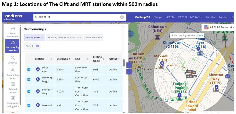This screenshot has height=114, width=236.
Task: Uncheck the Telok Ayer station checkbox
Action: click(x=29, y=69)
